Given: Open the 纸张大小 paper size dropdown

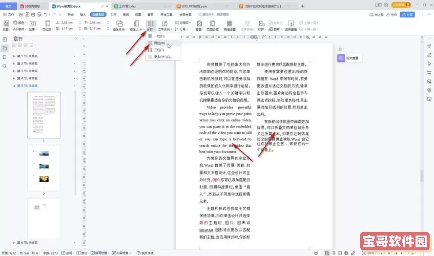Looking at the screenshot, I should click(136, 26).
